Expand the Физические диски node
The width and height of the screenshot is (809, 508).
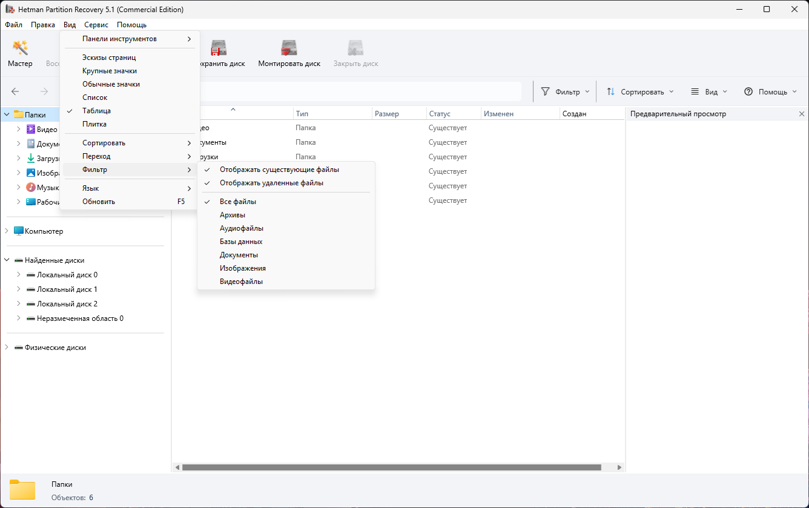7,348
